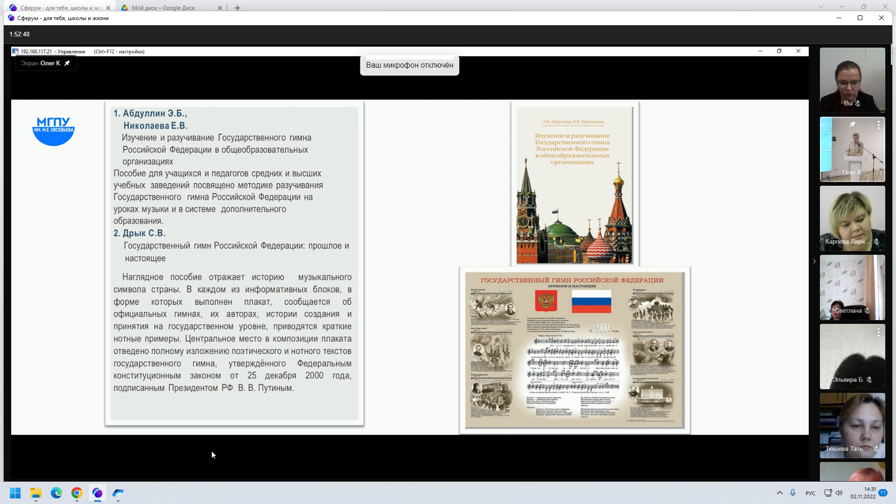Open three-dot menu on Эльвира Б. tile
896x504 pixels.
(x=878, y=332)
